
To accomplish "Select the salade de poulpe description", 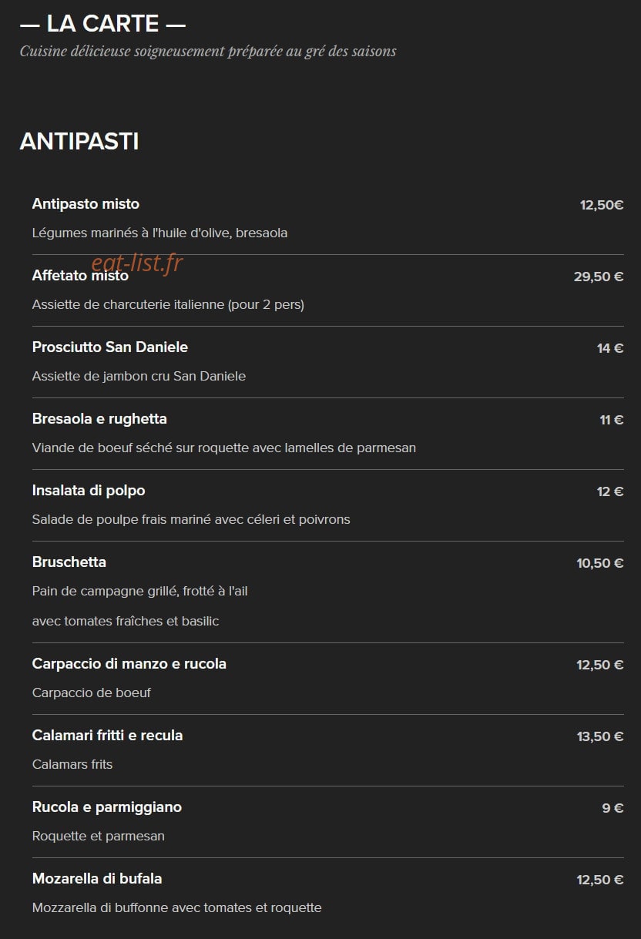I will click(191, 520).
